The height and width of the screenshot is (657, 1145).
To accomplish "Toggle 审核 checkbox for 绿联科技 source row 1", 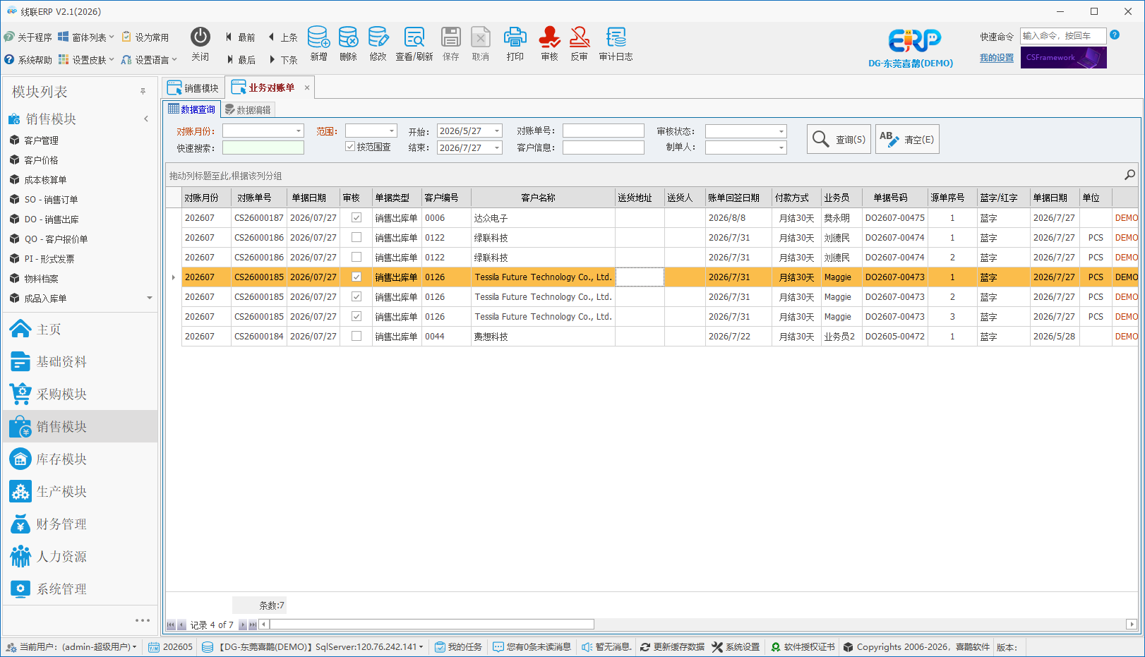I will [x=356, y=237].
